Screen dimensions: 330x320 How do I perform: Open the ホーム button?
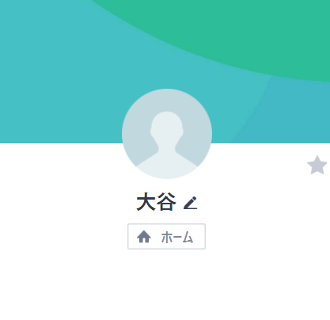(x=166, y=236)
